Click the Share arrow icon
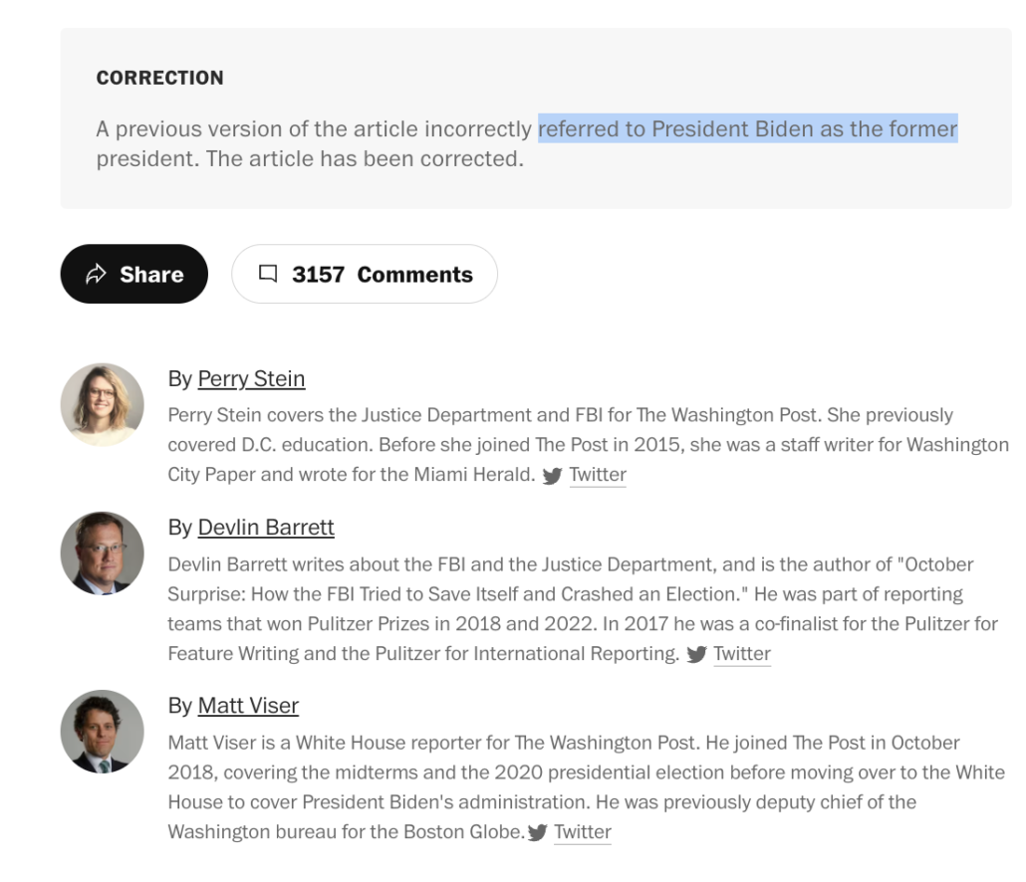This screenshot has width=1026, height=882. (x=96, y=274)
